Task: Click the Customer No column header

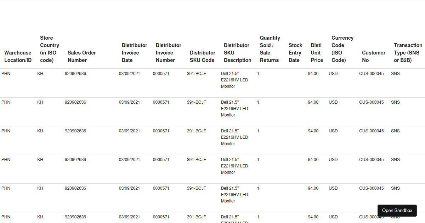Action: (374, 56)
